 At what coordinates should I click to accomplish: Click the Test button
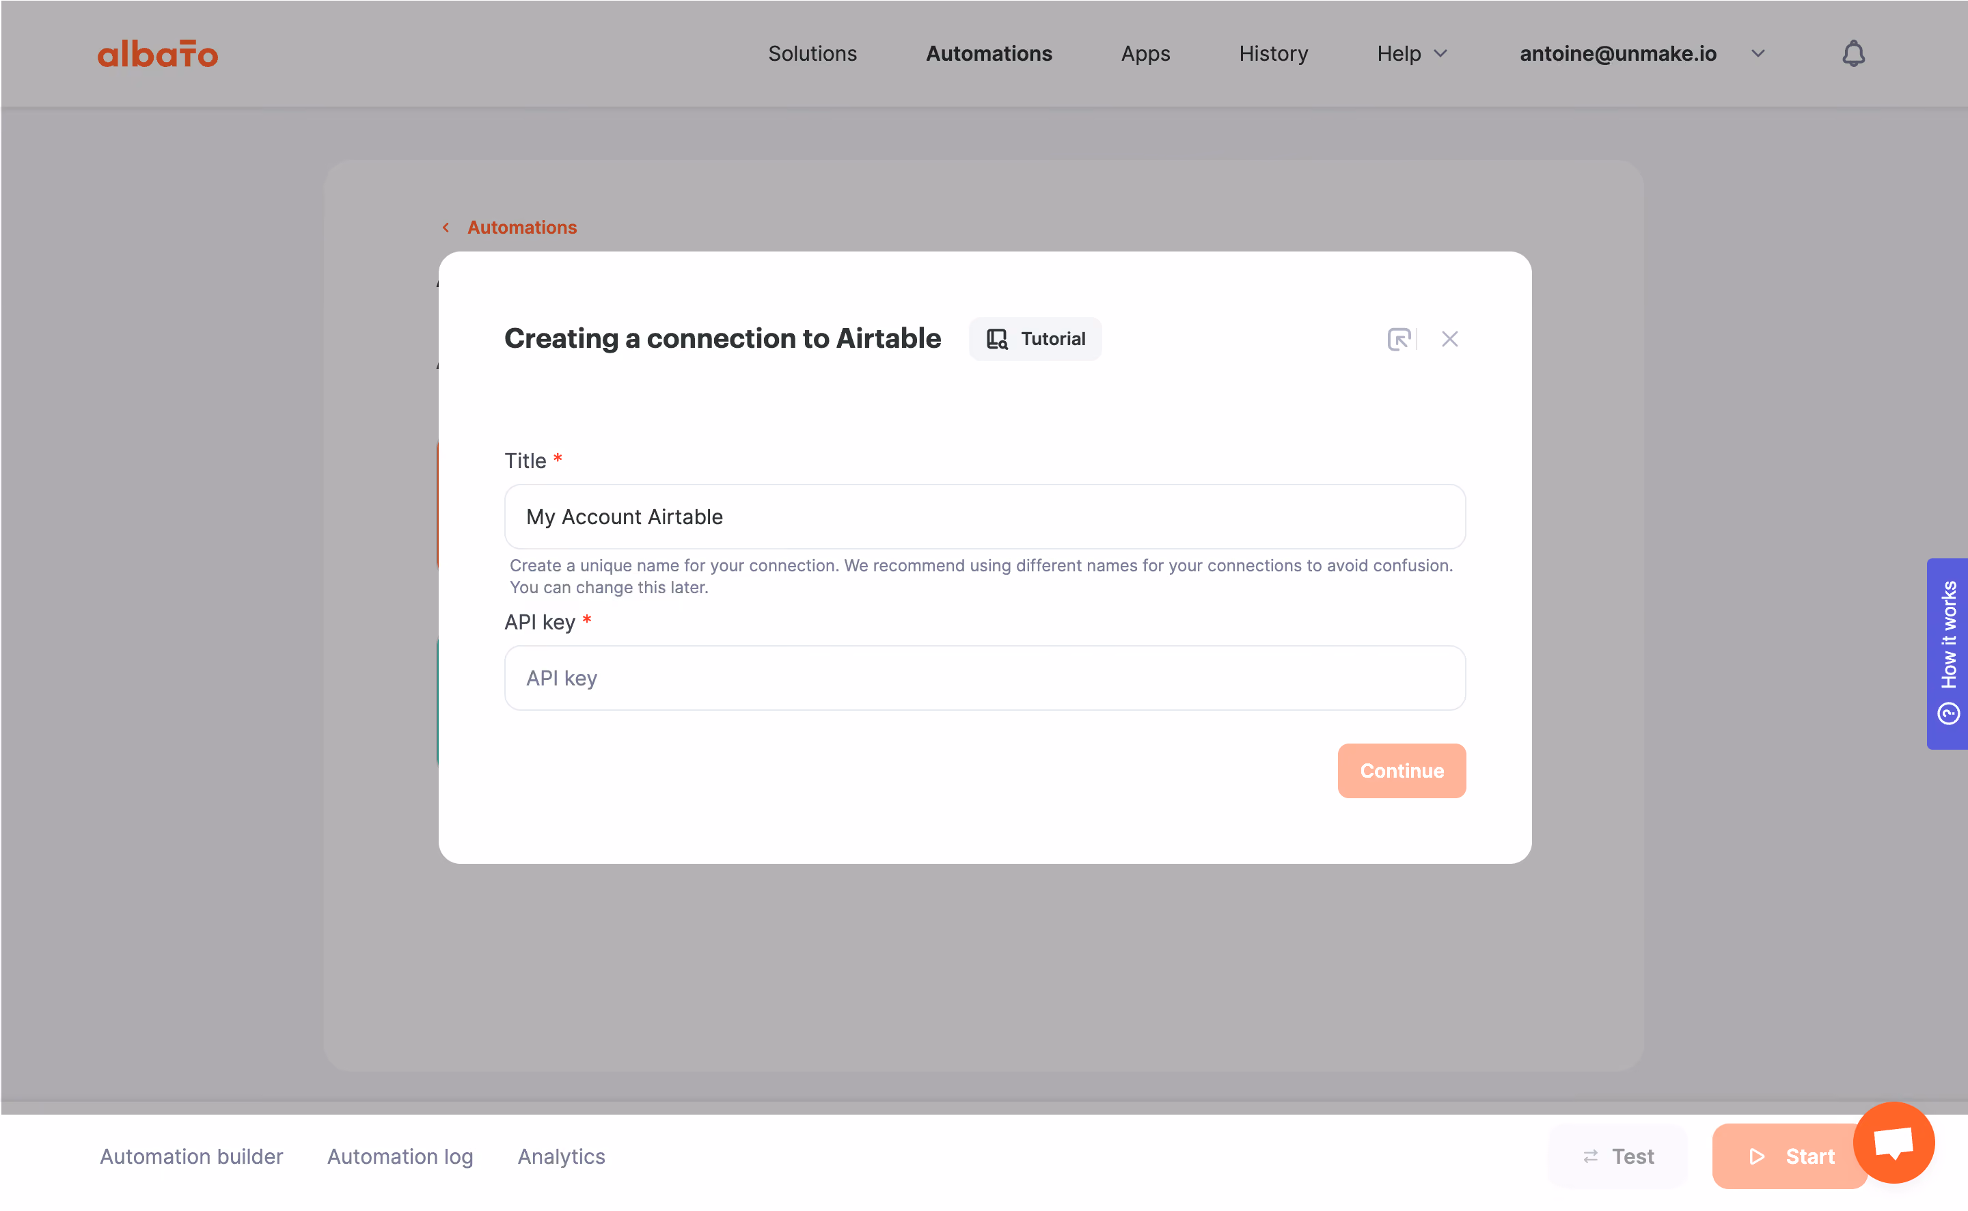click(x=1617, y=1156)
